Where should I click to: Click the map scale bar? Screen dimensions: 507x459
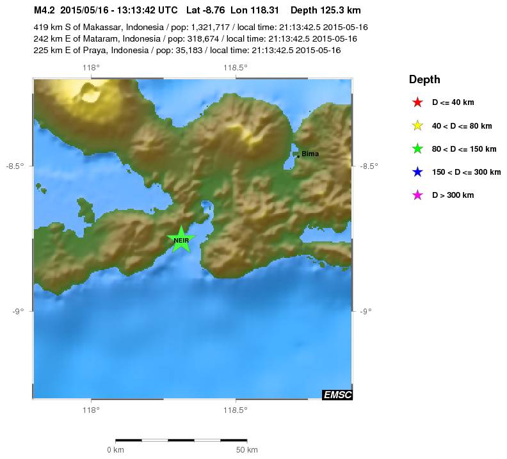click(181, 440)
